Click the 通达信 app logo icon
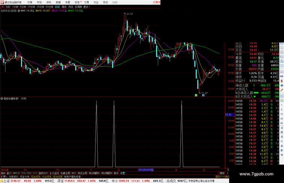The width and height of the screenshot is (284, 183). tap(2, 2)
